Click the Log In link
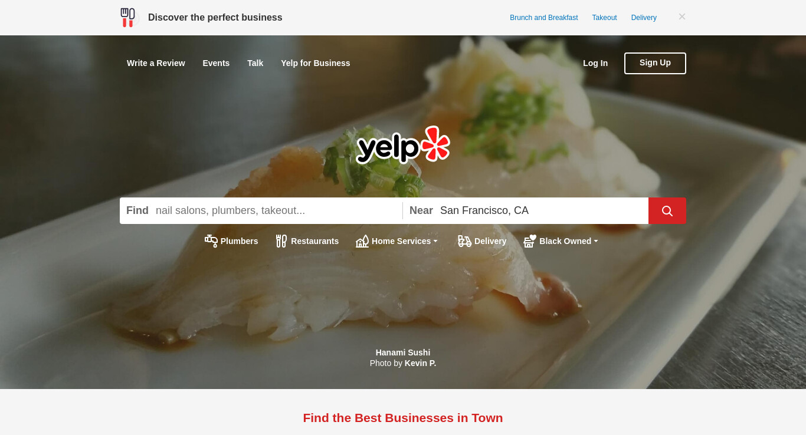Viewport: 806px width, 435px height. [595, 63]
